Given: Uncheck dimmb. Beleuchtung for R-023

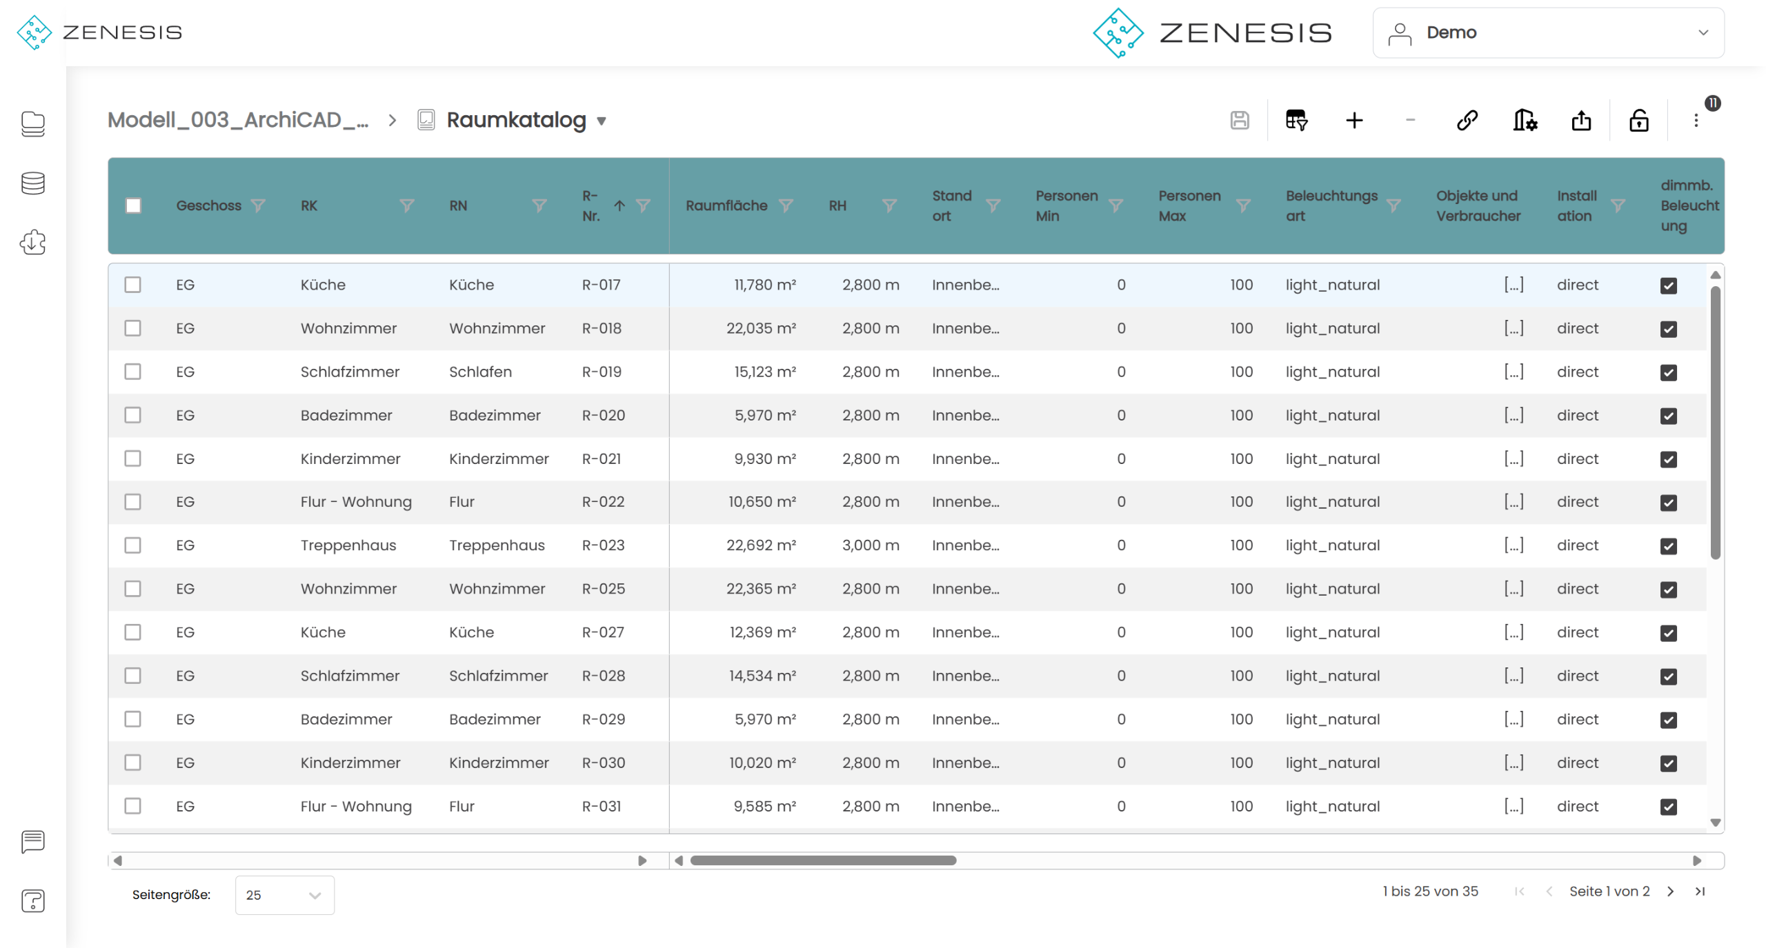Looking at the screenshot, I should point(1668,546).
